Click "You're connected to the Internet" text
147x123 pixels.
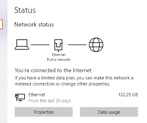[53, 70]
